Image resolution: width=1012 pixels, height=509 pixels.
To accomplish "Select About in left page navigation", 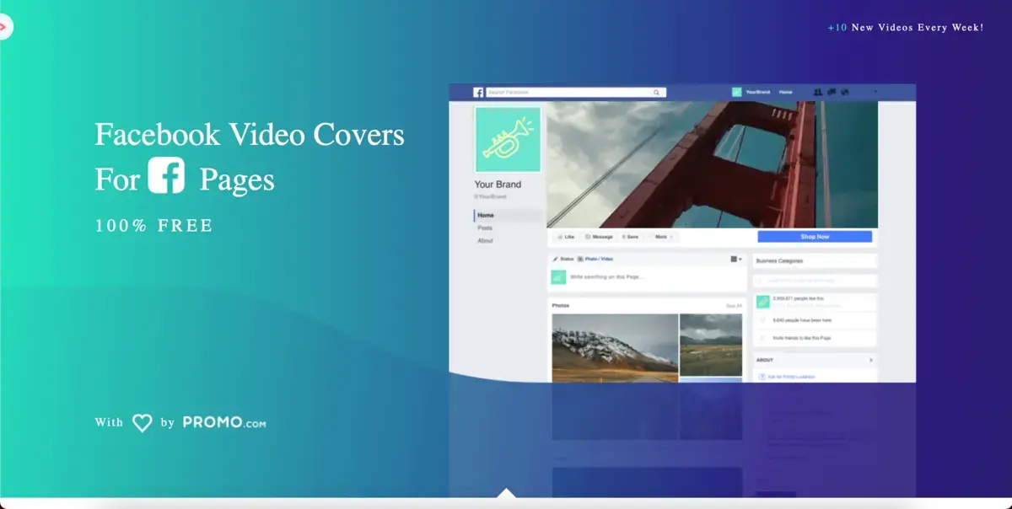I will coord(486,241).
